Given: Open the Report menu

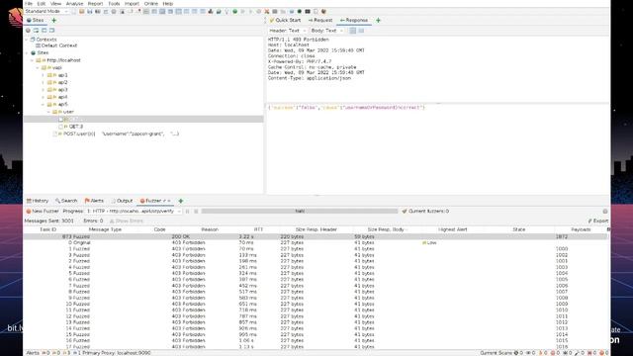Looking at the screenshot, I should 95,4.
